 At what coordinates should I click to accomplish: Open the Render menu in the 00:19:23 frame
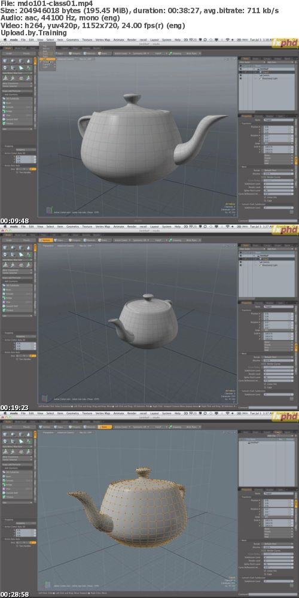tap(132, 226)
